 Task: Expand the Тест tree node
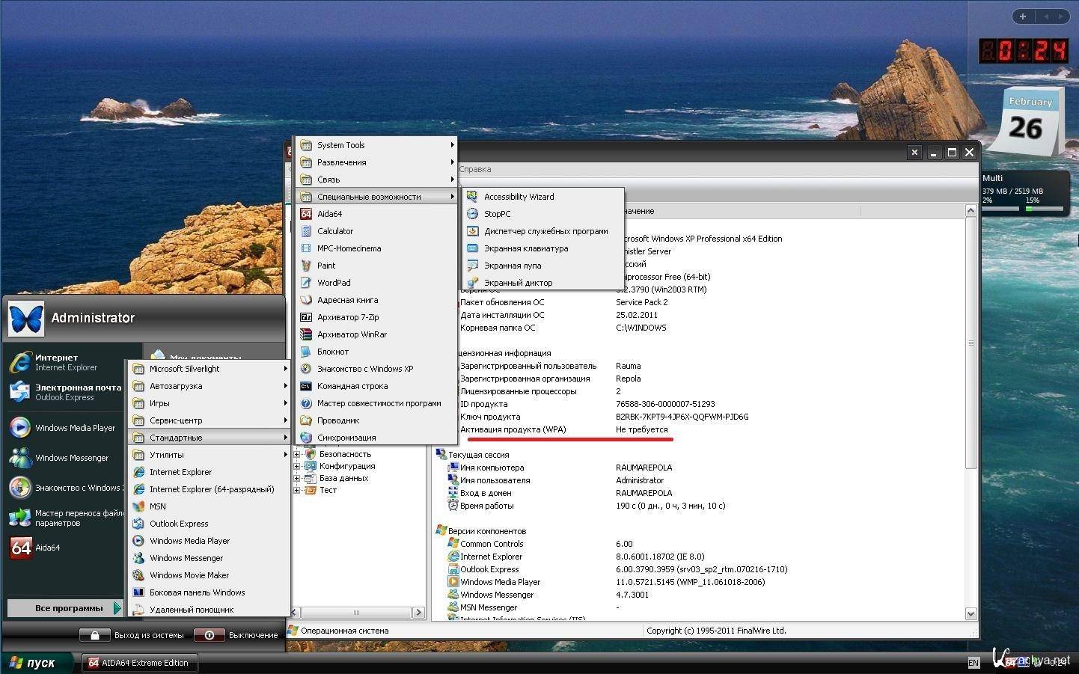(296, 490)
